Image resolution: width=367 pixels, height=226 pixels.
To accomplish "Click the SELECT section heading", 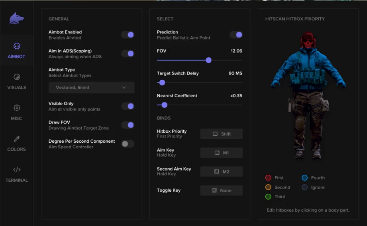I will (165, 19).
